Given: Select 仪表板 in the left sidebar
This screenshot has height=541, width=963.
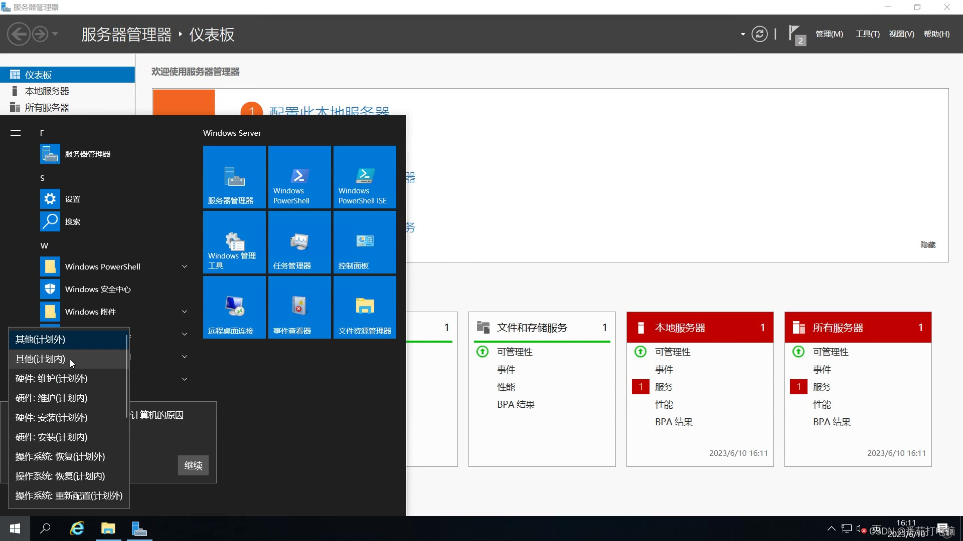Looking at the screenshot, I should pos(67,75).
